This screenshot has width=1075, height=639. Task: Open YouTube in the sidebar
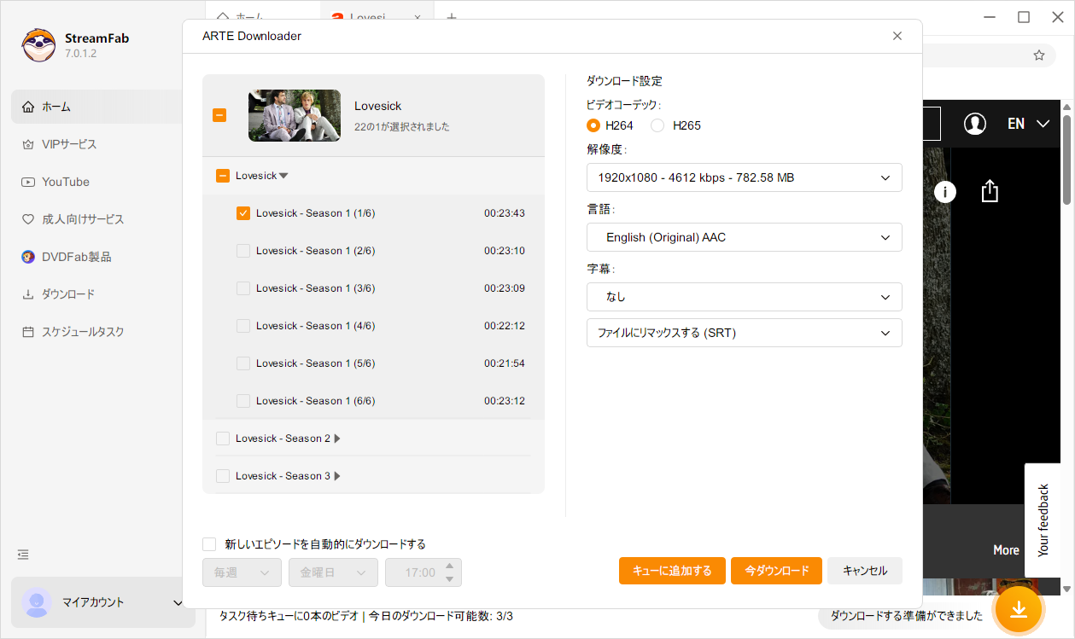pos(66,182)
